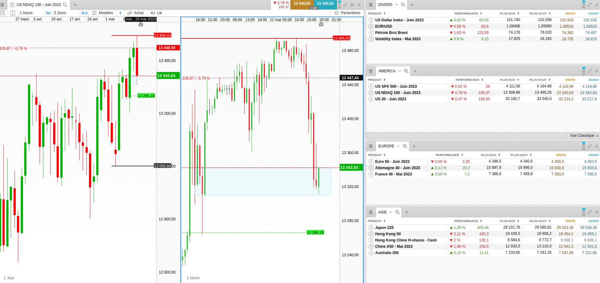
Task: Open DIVERS watchlist dropdown arrow
Action: [396, 5]
